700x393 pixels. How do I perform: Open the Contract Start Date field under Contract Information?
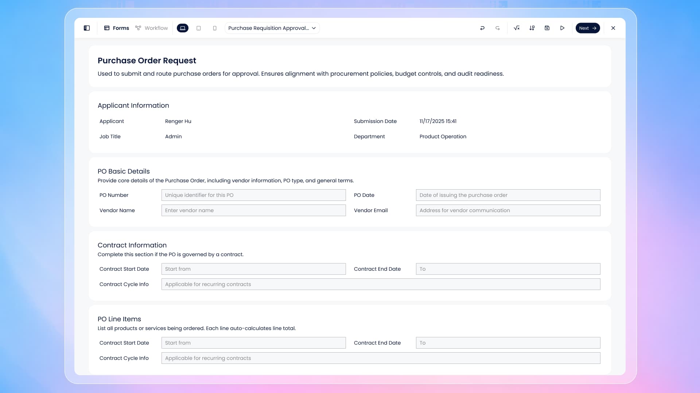click(x=253, y=269)
